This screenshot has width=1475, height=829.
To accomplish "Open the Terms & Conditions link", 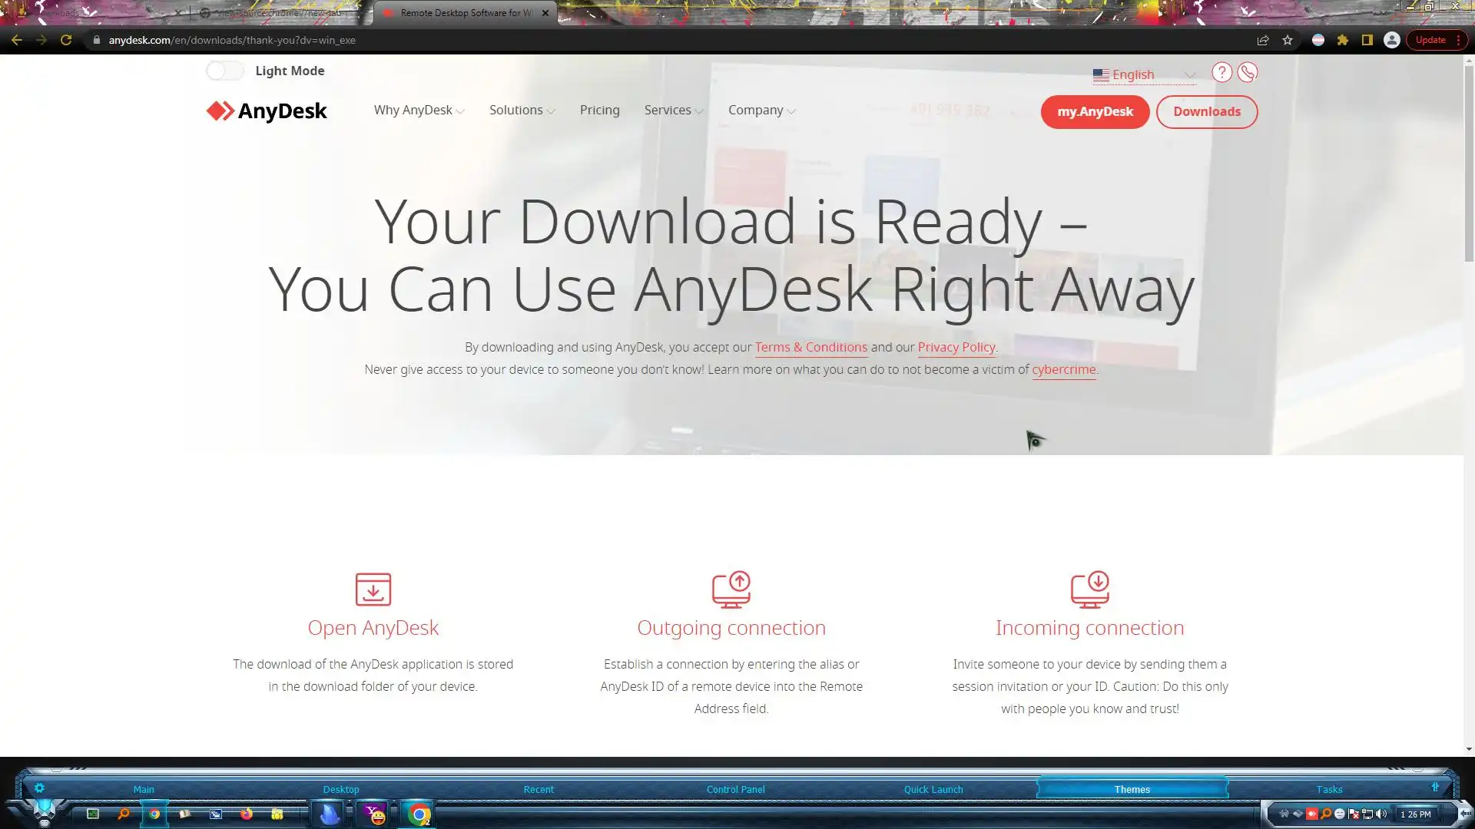I will [x=810, y=347].
